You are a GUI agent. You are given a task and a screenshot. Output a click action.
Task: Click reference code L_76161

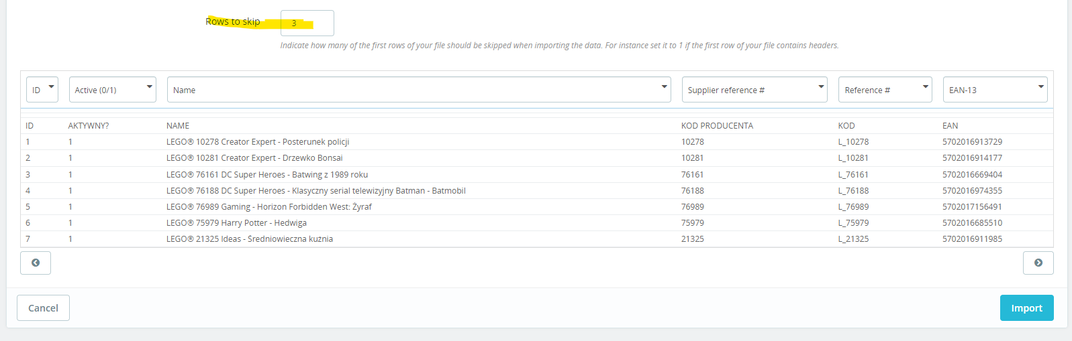click(853, 175)
